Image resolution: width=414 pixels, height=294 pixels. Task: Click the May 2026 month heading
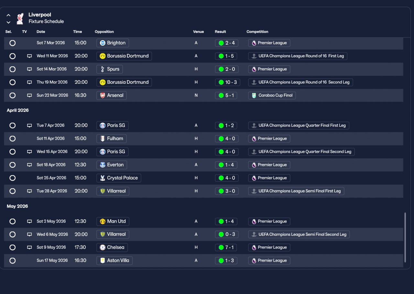17,206
